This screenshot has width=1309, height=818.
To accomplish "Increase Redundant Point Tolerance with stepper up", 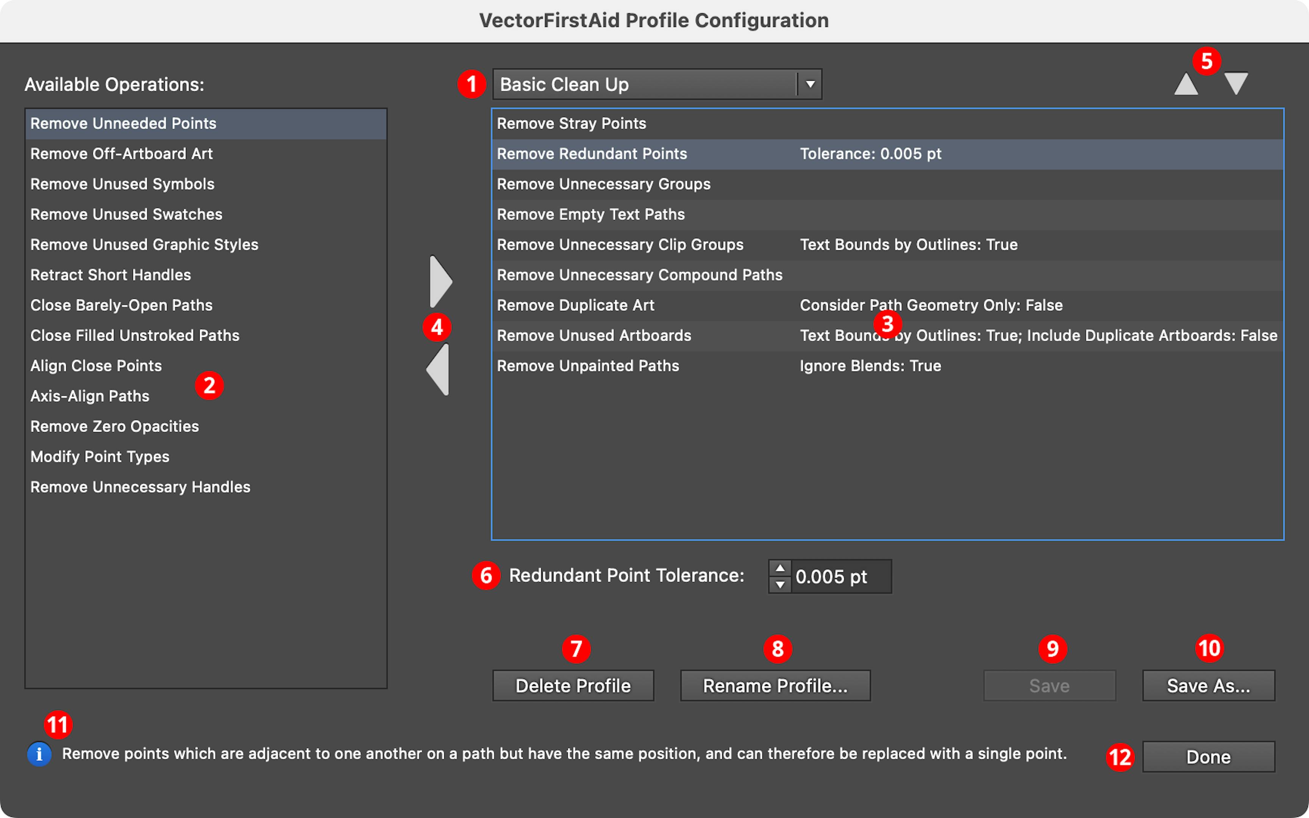I will [781, 568].
